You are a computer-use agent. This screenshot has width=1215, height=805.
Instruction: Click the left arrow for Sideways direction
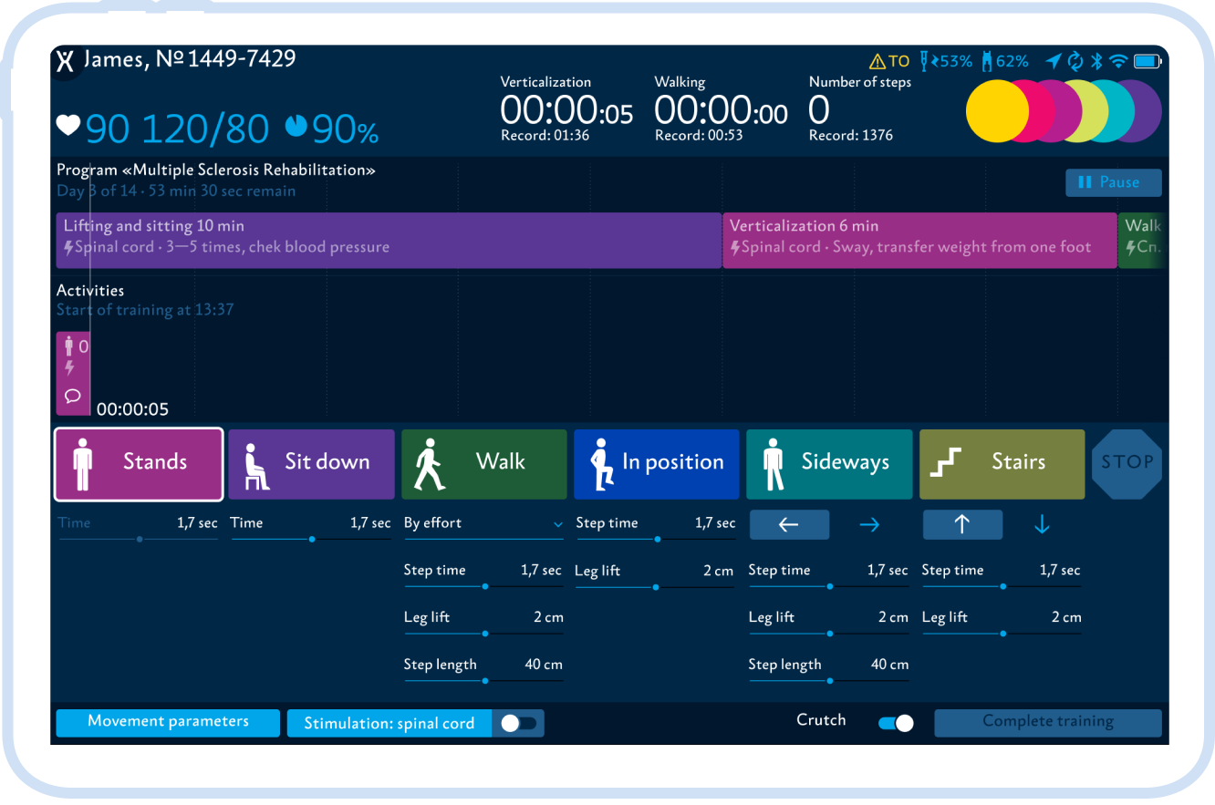coord(789,525)
